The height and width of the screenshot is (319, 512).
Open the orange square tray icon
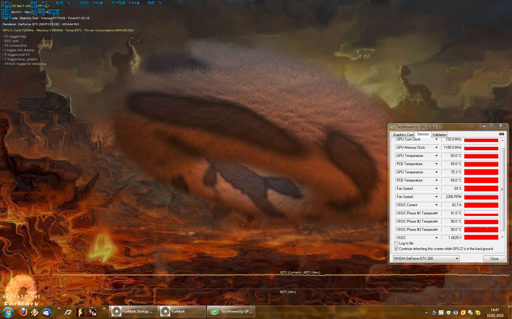click(463, 312)
